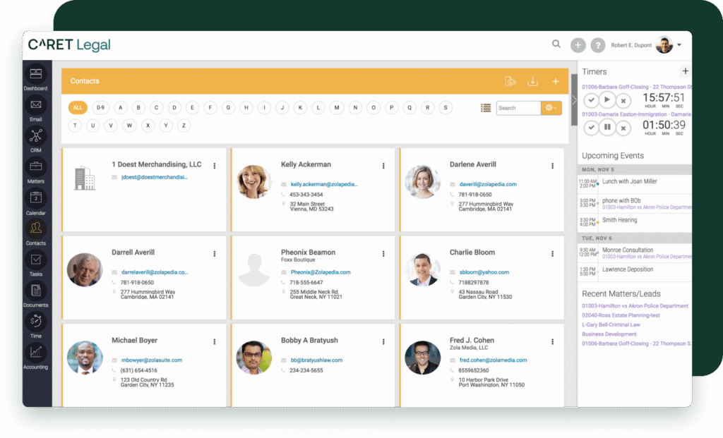Filter contacts by ALL

[x=78, y=108]
